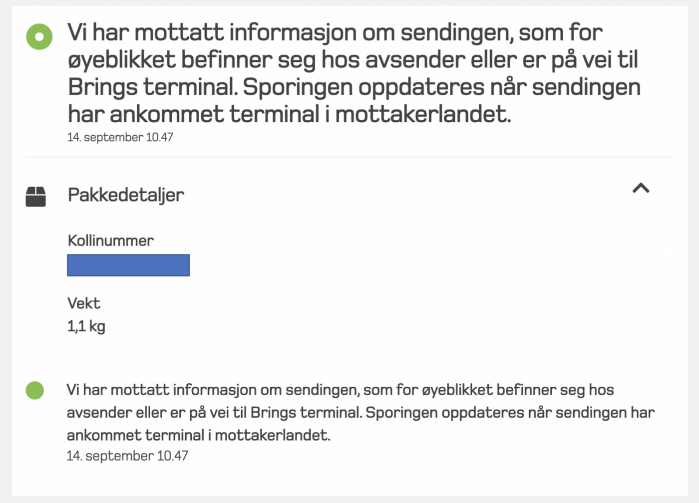The height and width of the screenshot is (503, 699).
Task: Click the 1,1 kg weight value
Action: point(86,326)
